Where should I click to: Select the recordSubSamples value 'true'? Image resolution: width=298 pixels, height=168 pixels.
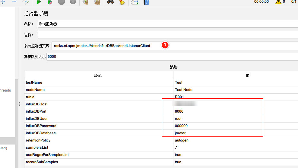coord(236,162)
